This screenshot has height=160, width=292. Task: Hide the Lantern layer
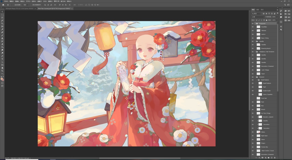253,34
